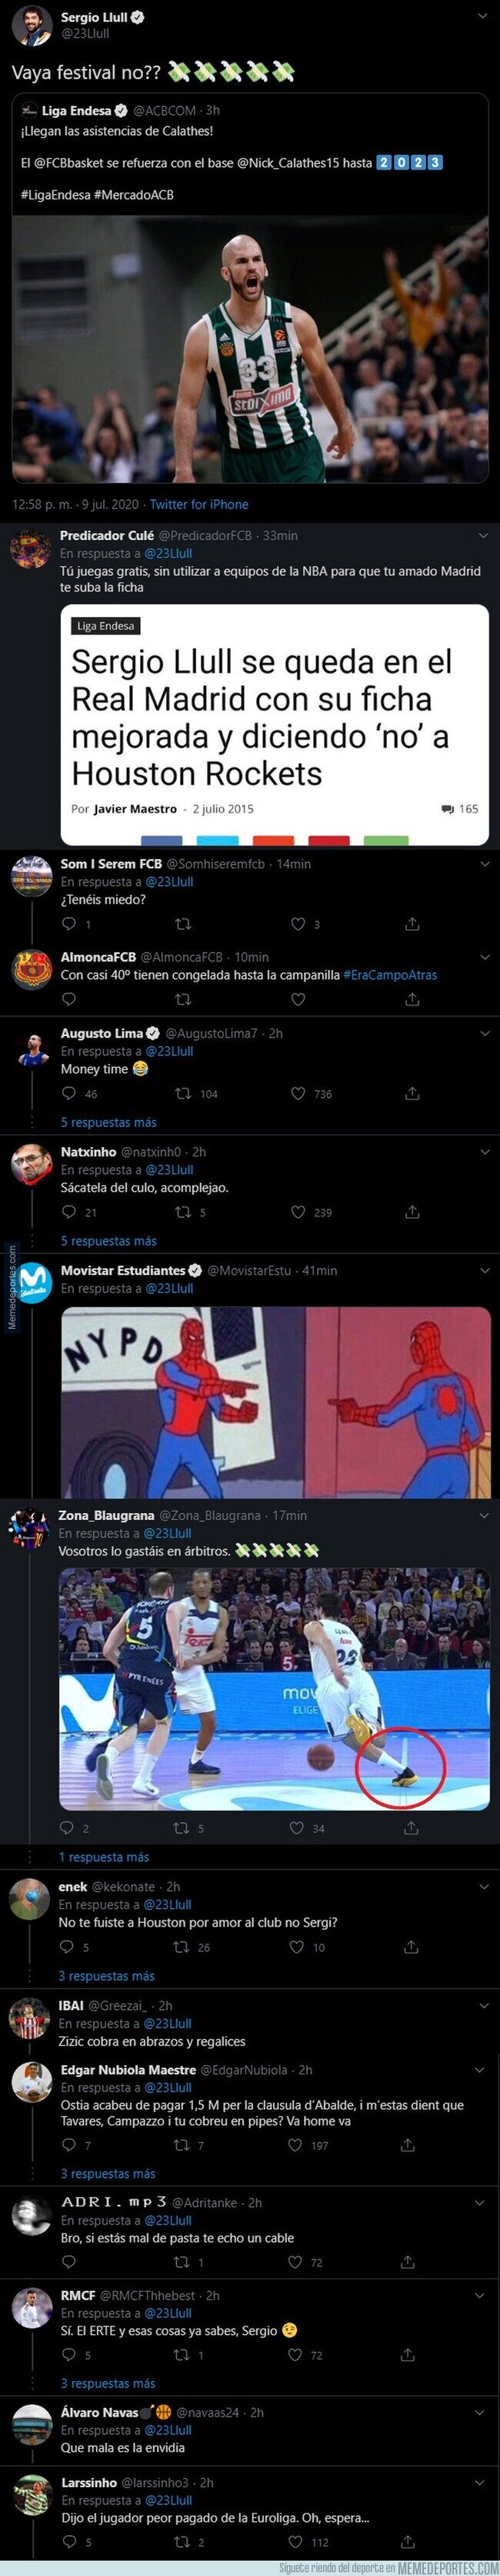Retweet enek's Houston reply

[181, 1947]
